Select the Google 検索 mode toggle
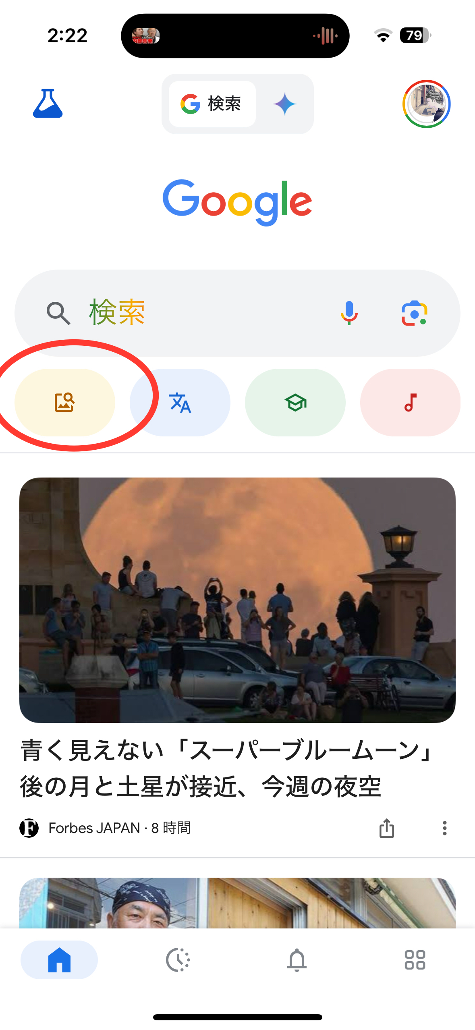475x1030 pixels. [x=212, y=104]
